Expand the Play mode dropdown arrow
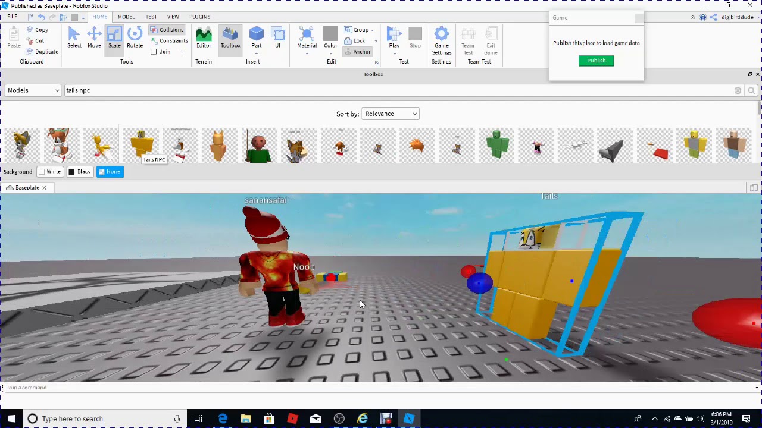 [394, 53]
